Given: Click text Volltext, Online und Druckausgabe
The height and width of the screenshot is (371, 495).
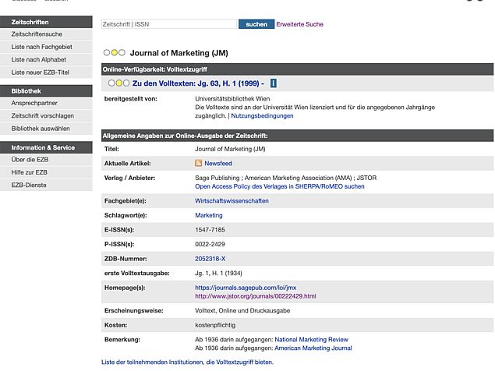Looking at the screenshot, I should pos(242,310).
